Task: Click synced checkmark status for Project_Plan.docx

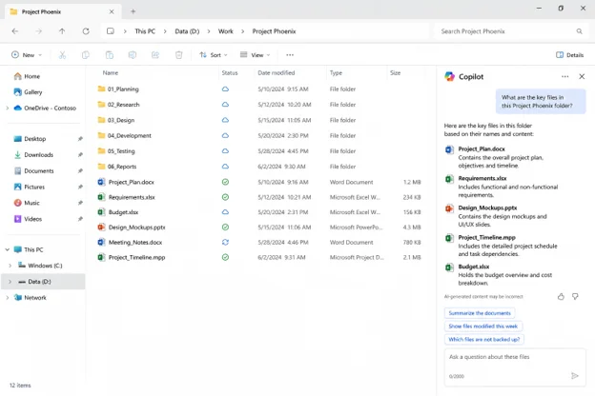Action: pos(225,182)
